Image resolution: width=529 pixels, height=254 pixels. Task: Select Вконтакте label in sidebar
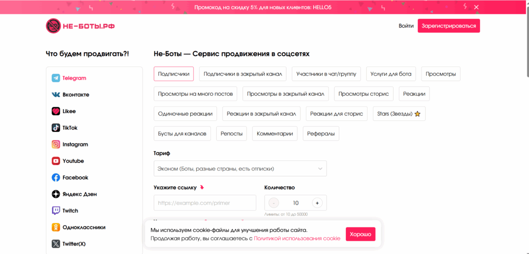[x=76, y=95]
